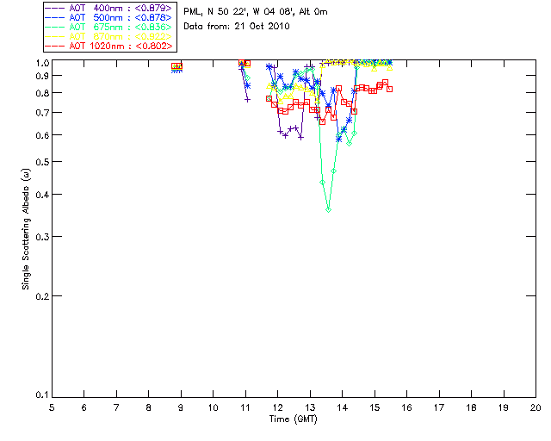This screenshot has width=551, height=441.
Task: Click the 15 hour x-axis label
Action: 375,407
